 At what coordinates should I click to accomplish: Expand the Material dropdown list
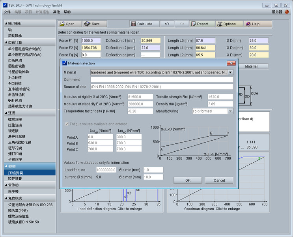[230, 72]
